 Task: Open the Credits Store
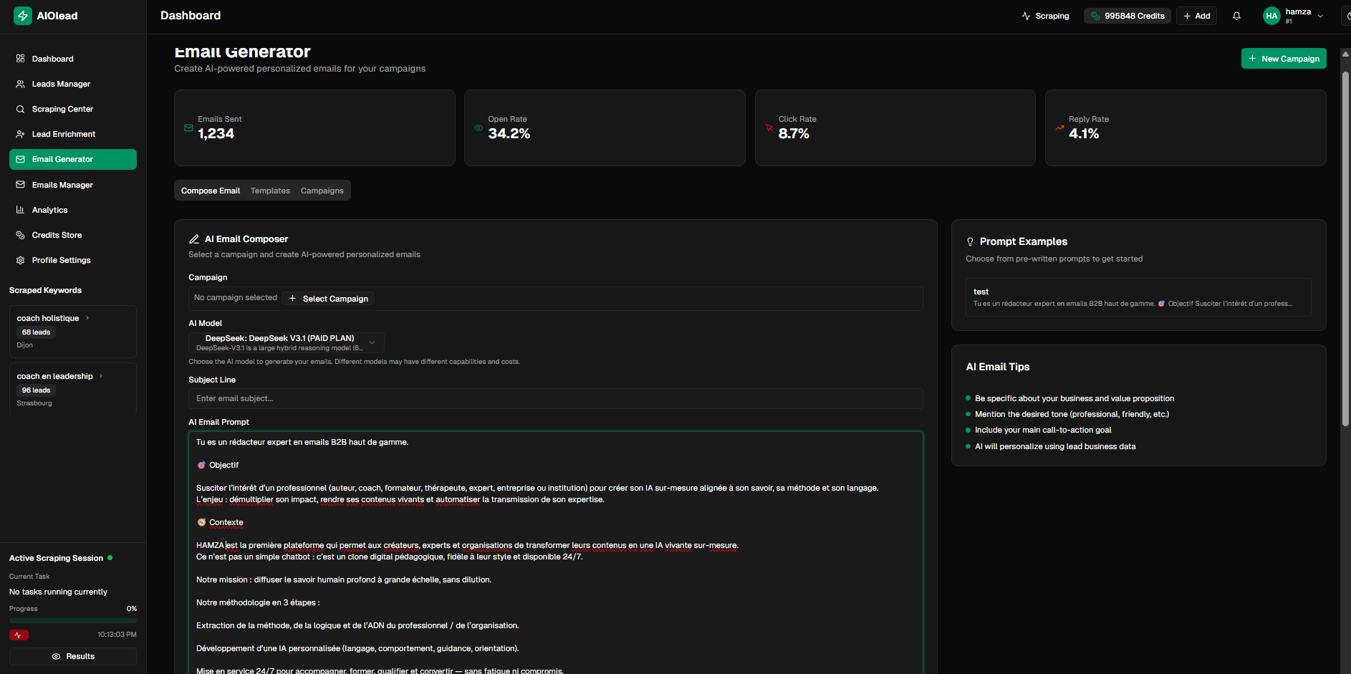[x=57, y=235]
